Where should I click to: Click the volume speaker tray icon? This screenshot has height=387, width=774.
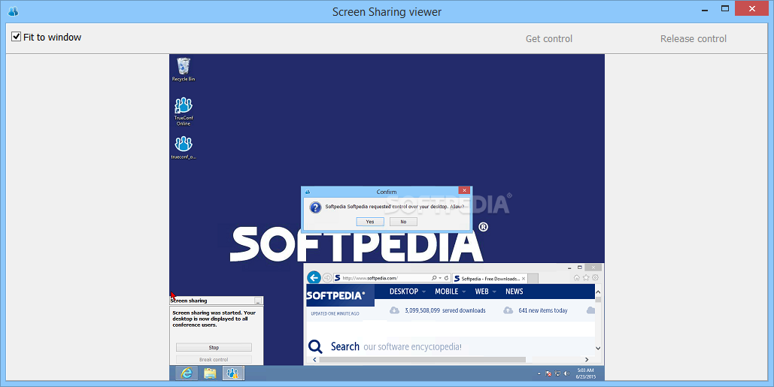pyautogui.click(x=565, y=374)
